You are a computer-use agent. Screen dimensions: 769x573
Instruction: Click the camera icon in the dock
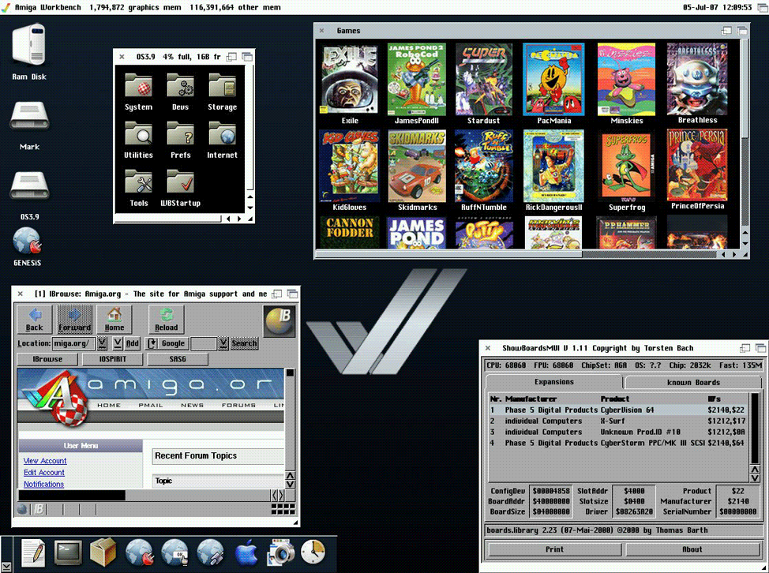(280, 553)
